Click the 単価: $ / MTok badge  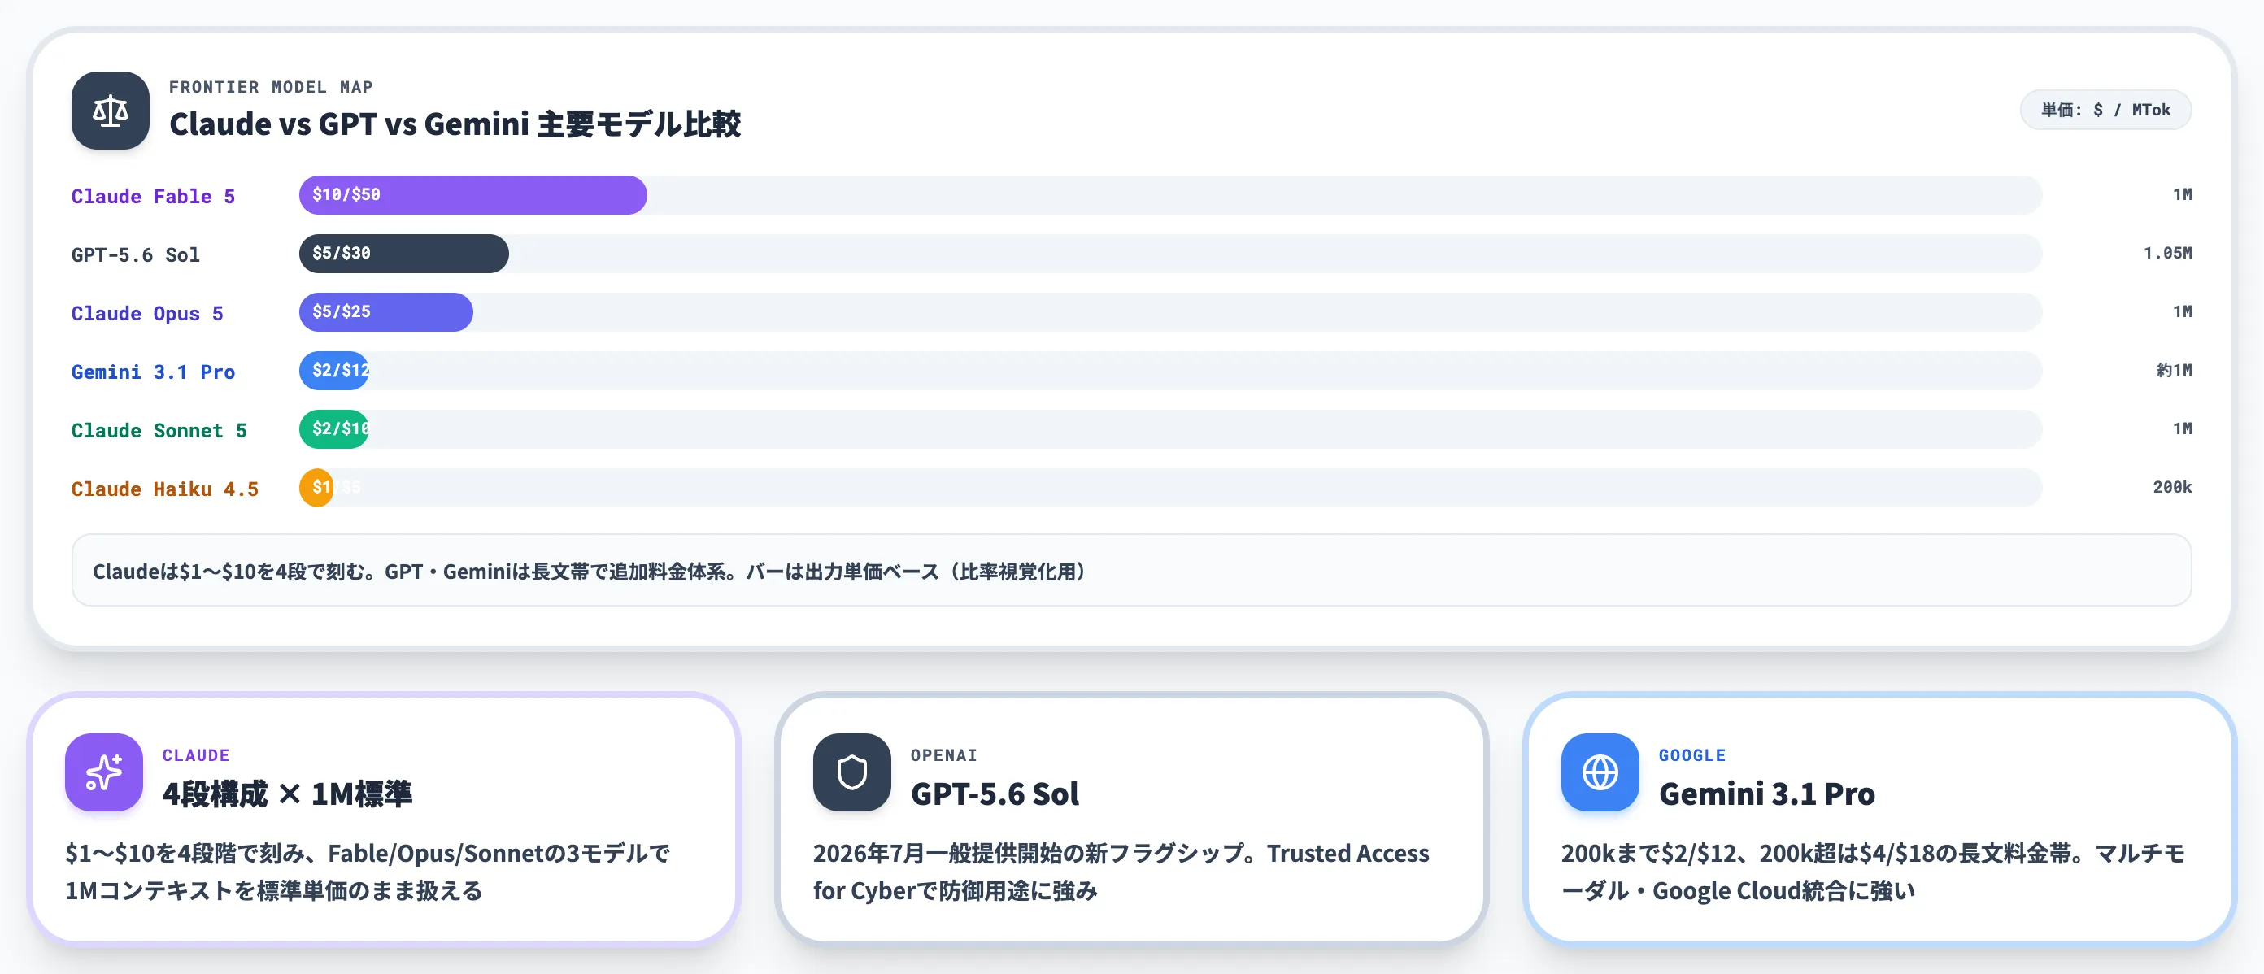[x=2105, y=110]
